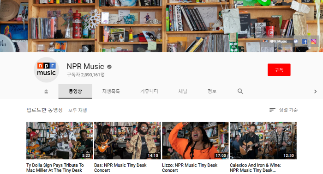Click the NPR Music channel title

tap(85, 66)
